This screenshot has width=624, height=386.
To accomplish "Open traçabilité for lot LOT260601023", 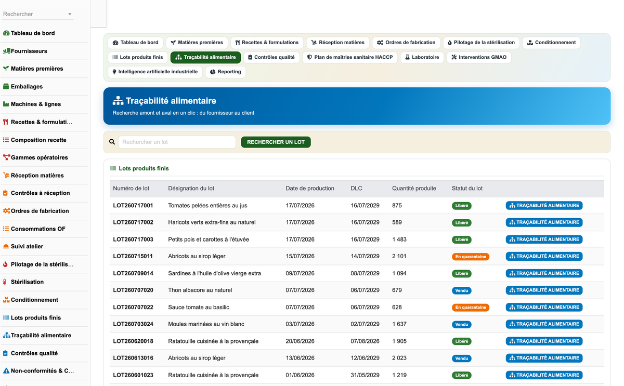I will point(544,375).
